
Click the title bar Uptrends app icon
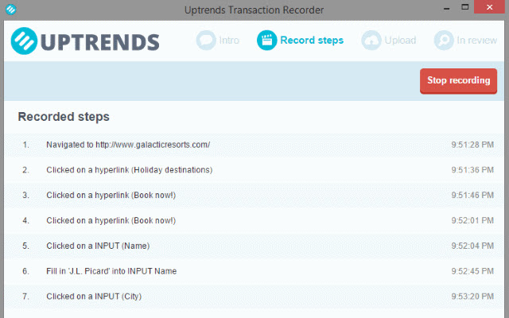[x=10, y=10]
